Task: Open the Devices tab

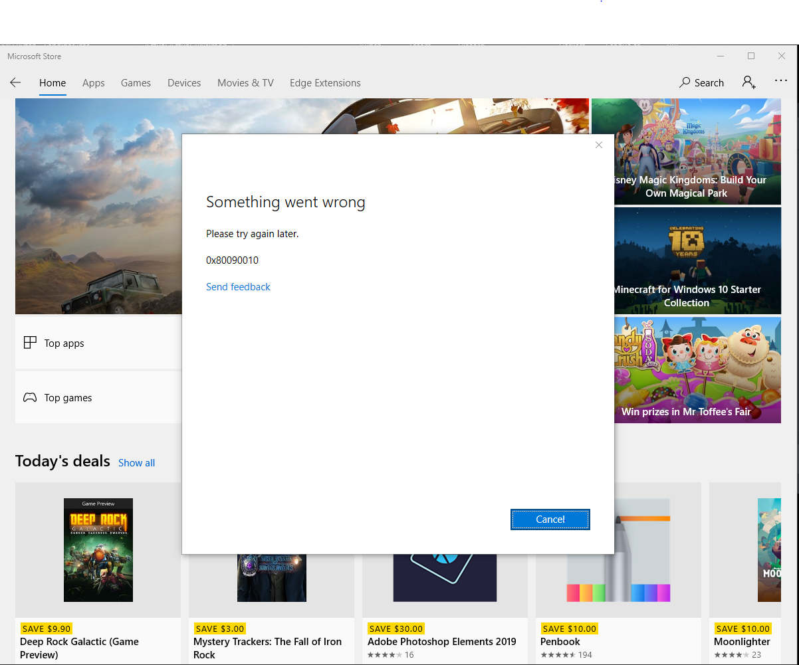Action: point(184,83)
